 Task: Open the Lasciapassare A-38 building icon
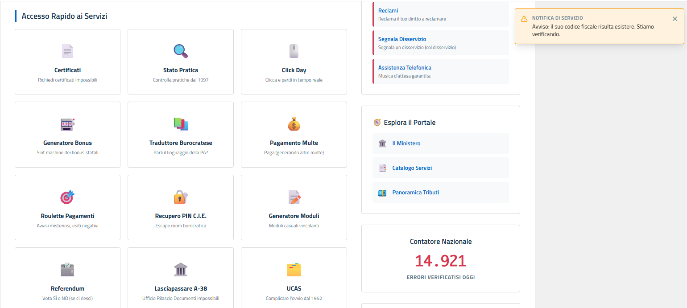181,270
